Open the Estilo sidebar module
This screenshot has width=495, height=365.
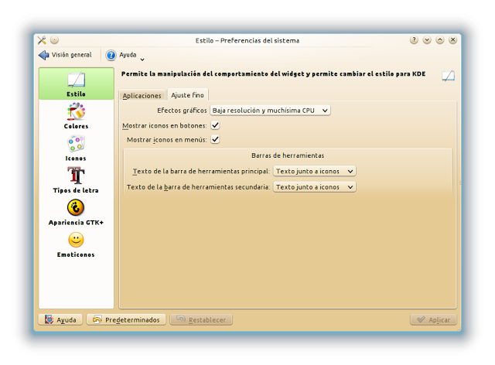tap(76, 84)
